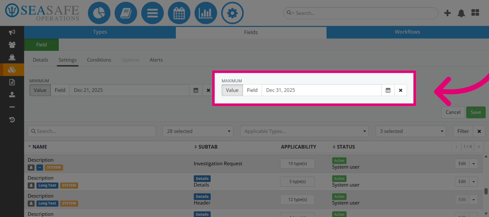Click Edit for the 5 type(s) row

coord(462,182)
